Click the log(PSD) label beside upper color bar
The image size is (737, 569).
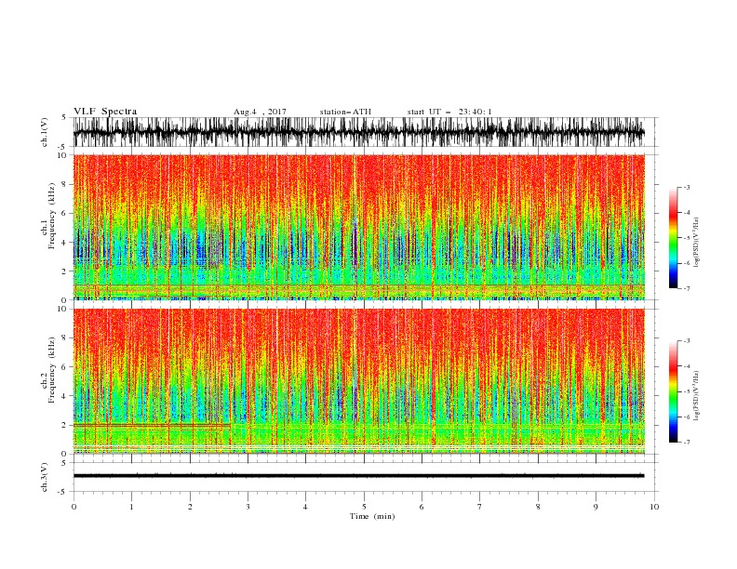point(697,243)
